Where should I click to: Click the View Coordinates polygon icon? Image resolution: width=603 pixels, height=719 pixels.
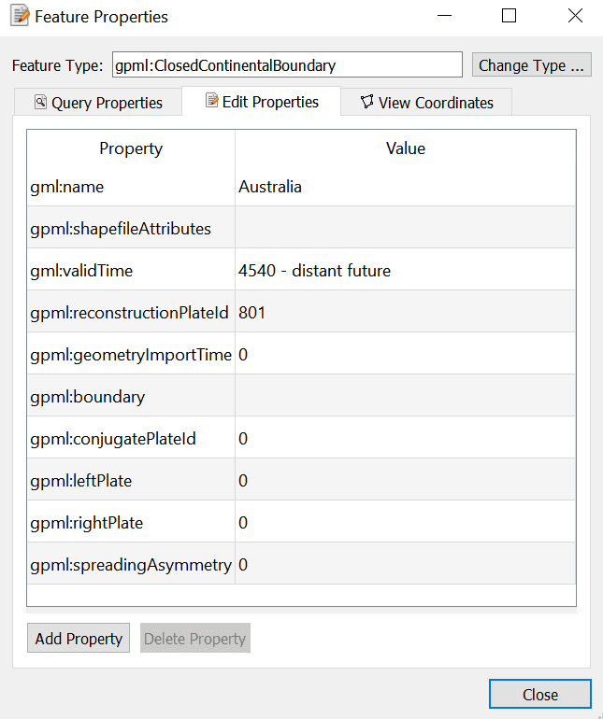click(x=366, y=102)
